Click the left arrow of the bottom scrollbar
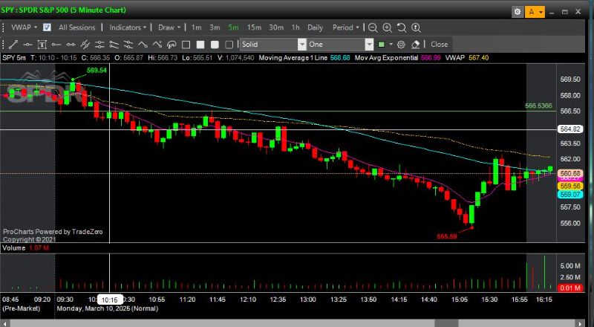 pos(4,323)
